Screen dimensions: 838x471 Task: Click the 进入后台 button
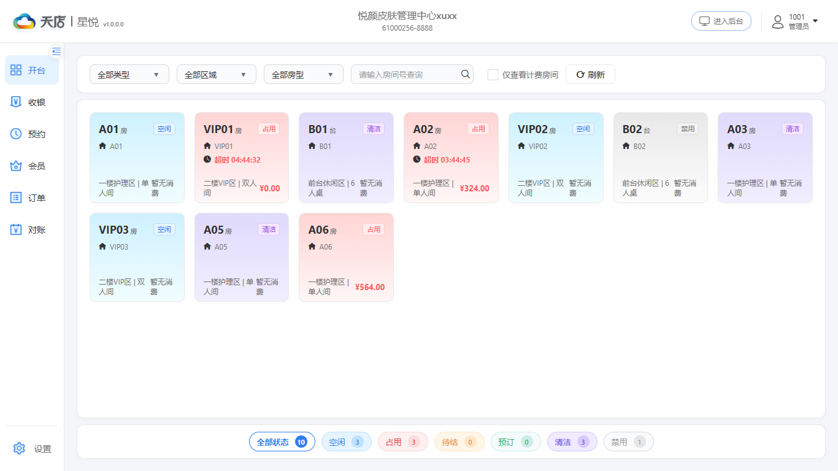[x=721, y=21]
